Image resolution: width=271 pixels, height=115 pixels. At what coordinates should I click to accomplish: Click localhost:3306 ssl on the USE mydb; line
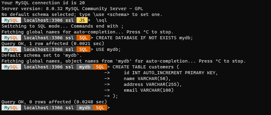[x=49, y=49]
